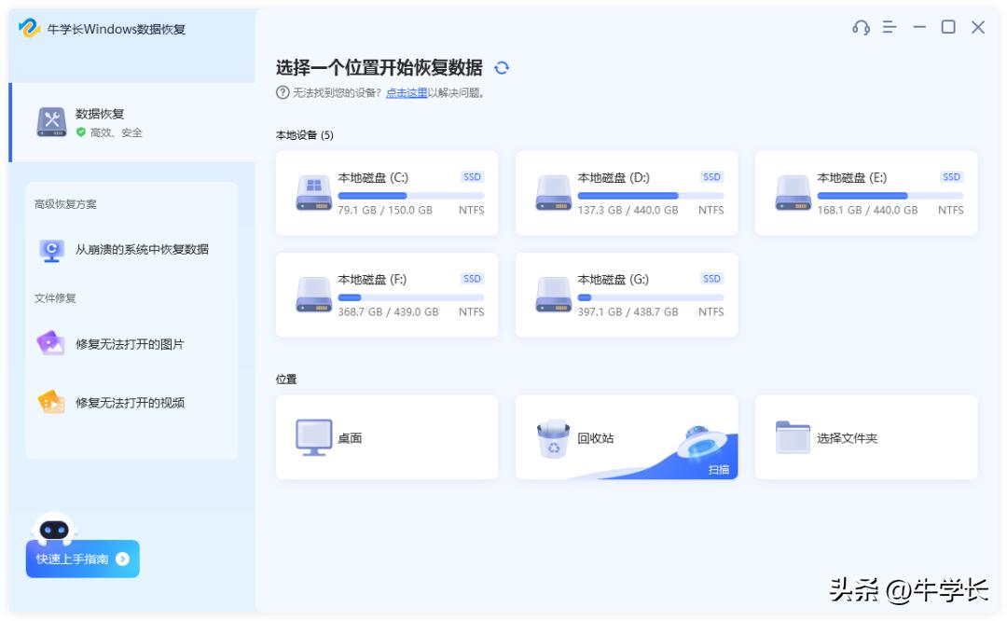Click the question mark help icon
The image size is (1007, 621).
283,92
